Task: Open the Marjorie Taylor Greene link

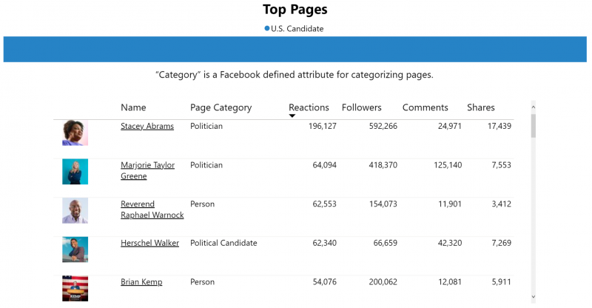Action: [x=147, y=170]
